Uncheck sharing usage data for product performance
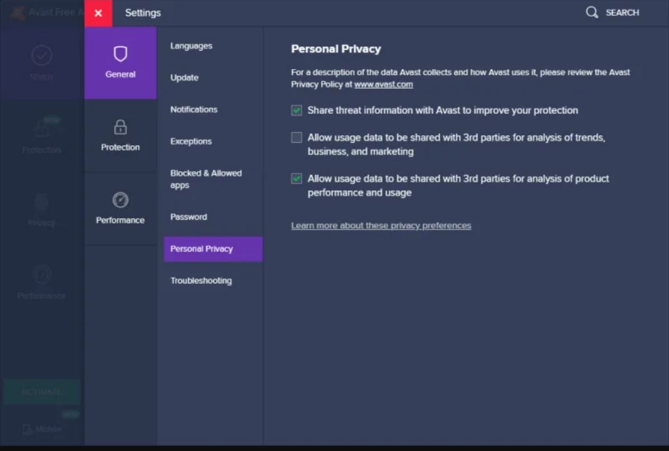Image resolution: width=669 pixels, height=451 pixels. (x=297, y=178)
